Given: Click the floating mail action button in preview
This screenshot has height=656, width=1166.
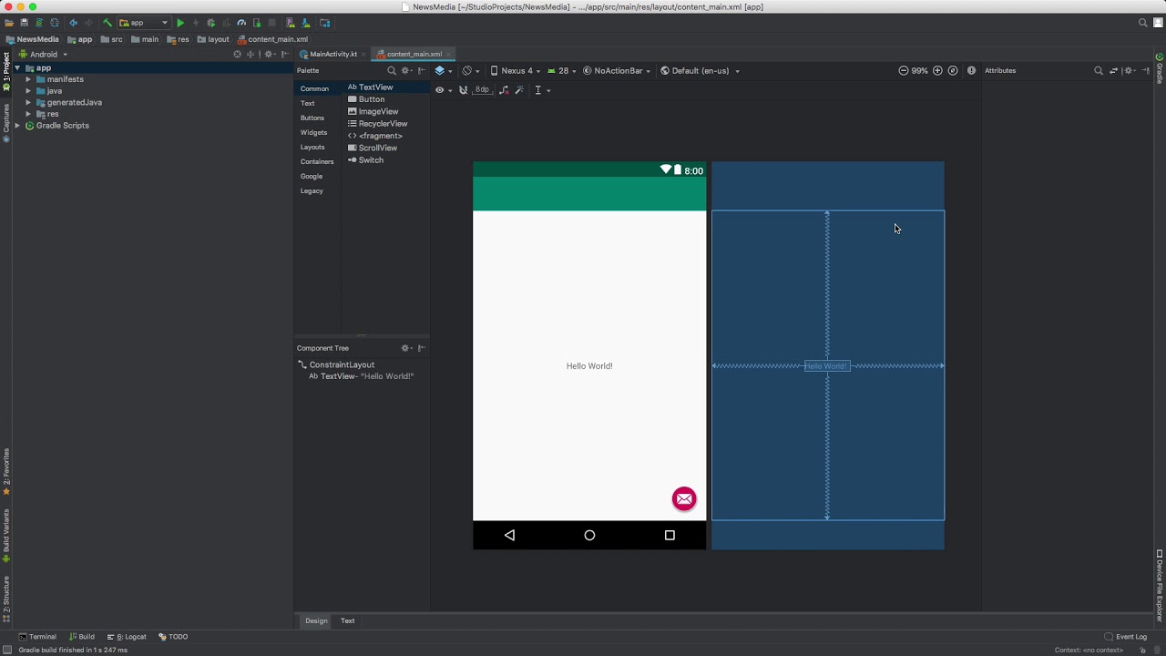Looking at the screenshot, I should click(684, 498).
